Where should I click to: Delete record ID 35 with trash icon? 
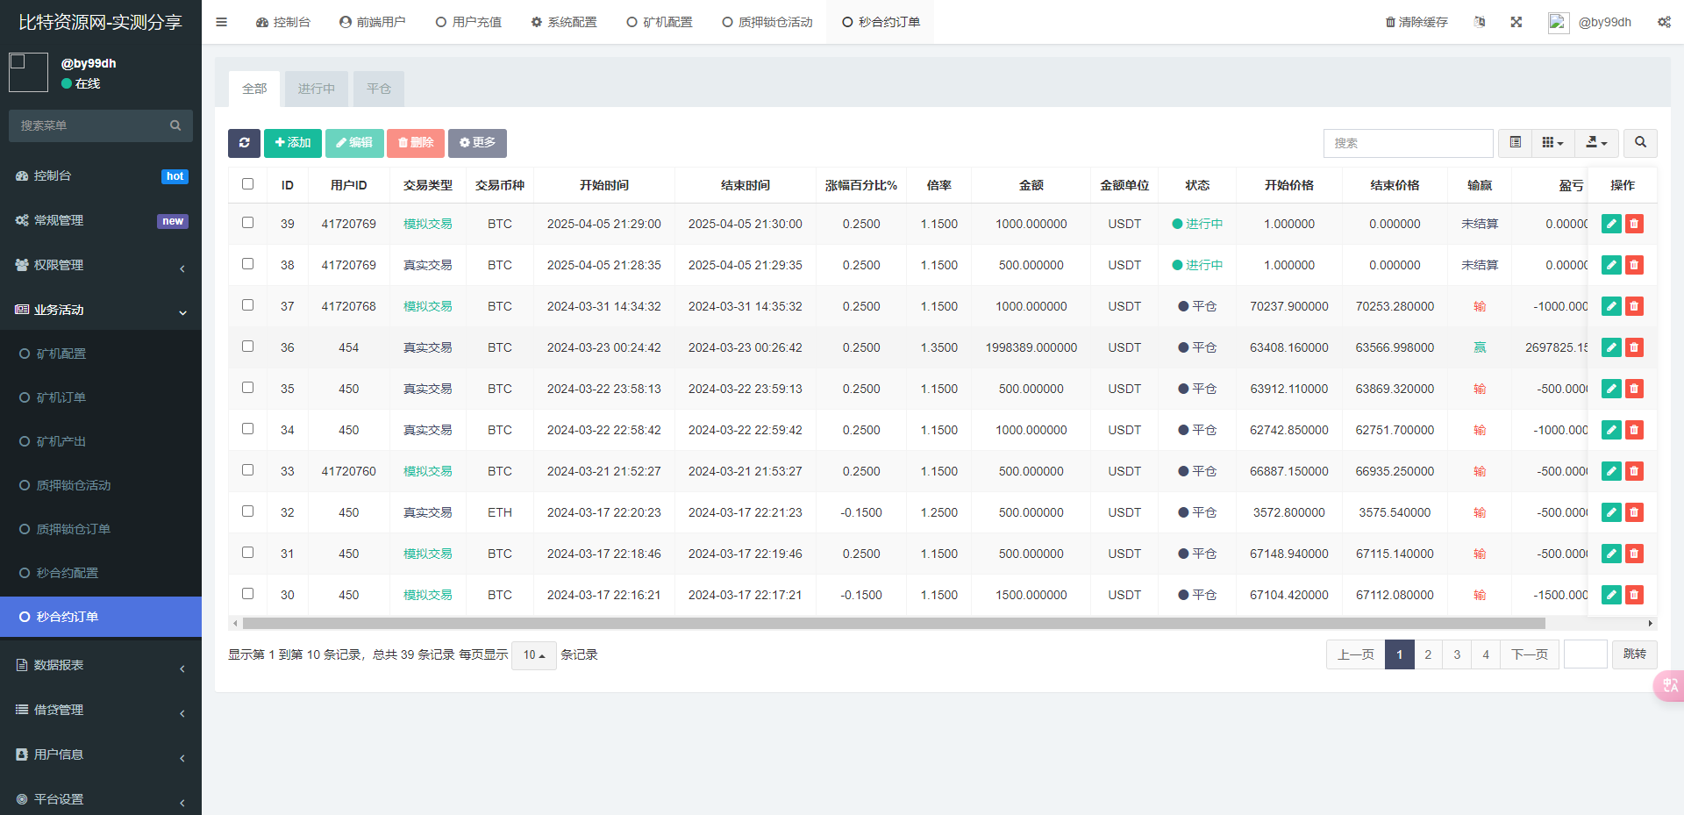[x=1634, y=389]
